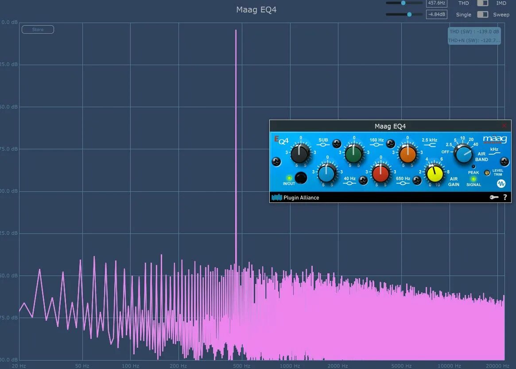Screen dimensions: 516x369
Task: Click the green IN/OUT LED
Action: (x=289, y=178)
